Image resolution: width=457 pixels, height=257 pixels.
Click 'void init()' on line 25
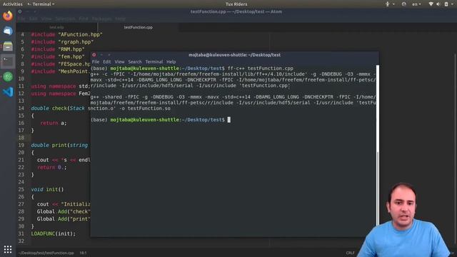47,189
